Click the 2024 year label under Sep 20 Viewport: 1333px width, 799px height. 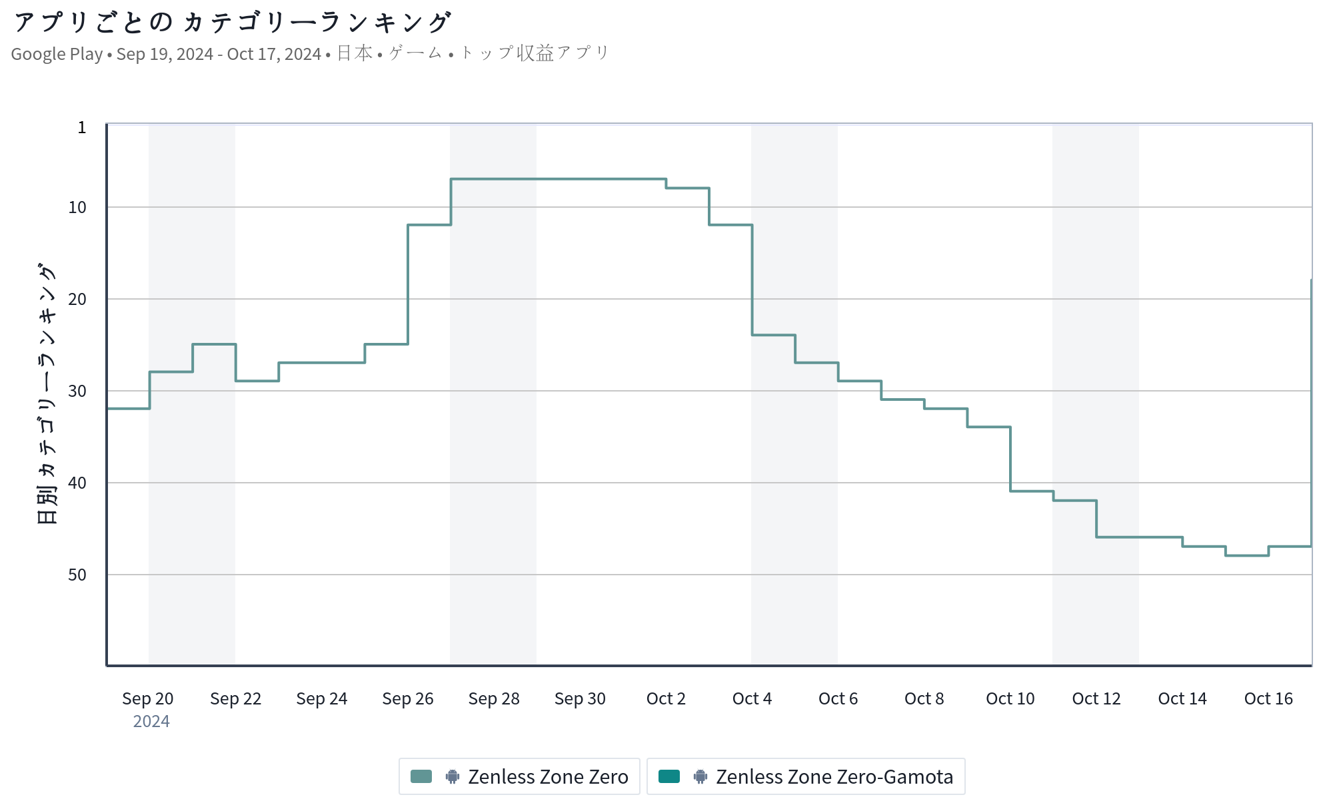click(x=151, y=721)
